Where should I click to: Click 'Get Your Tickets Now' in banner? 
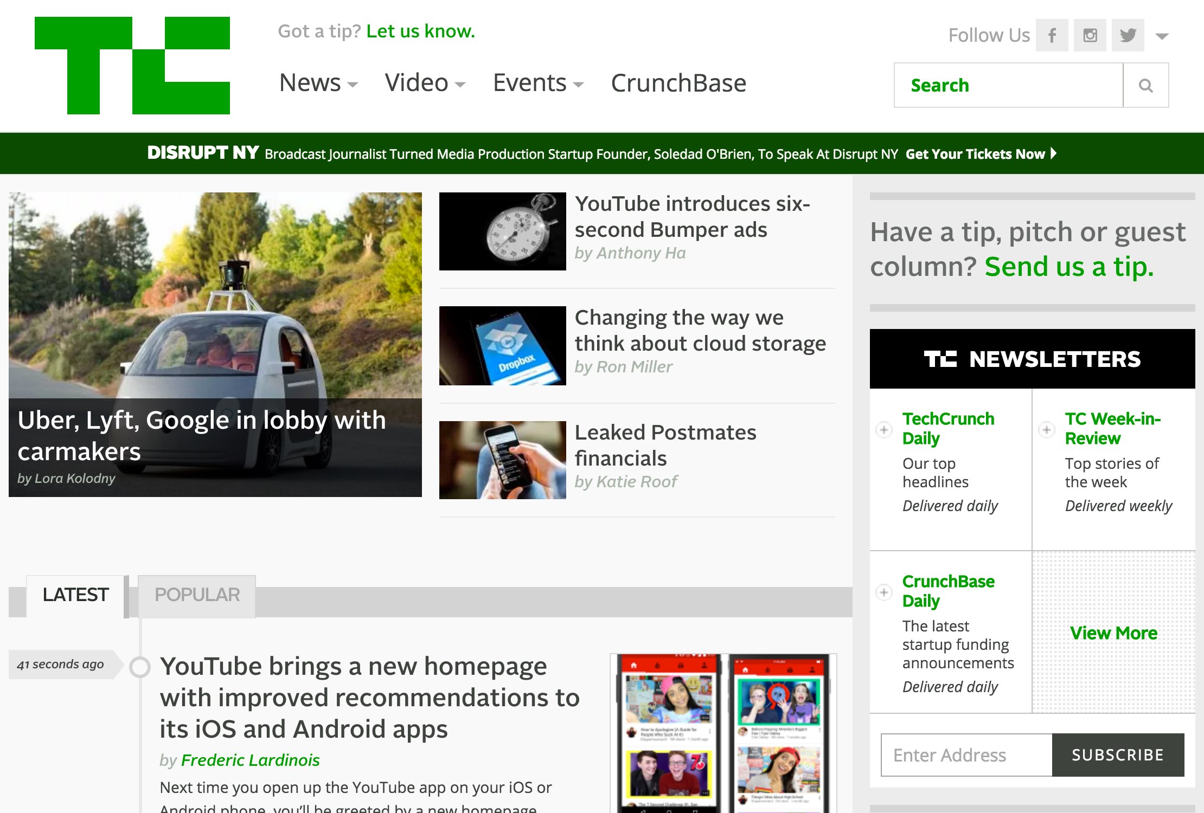pos(981,154)
